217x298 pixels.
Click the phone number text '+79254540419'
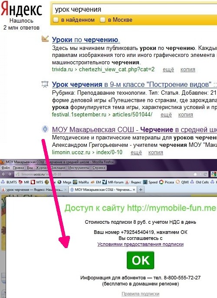(137, 232)
